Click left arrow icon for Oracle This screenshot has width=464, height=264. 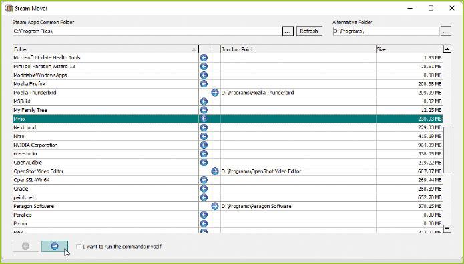(x=204, y=189)
